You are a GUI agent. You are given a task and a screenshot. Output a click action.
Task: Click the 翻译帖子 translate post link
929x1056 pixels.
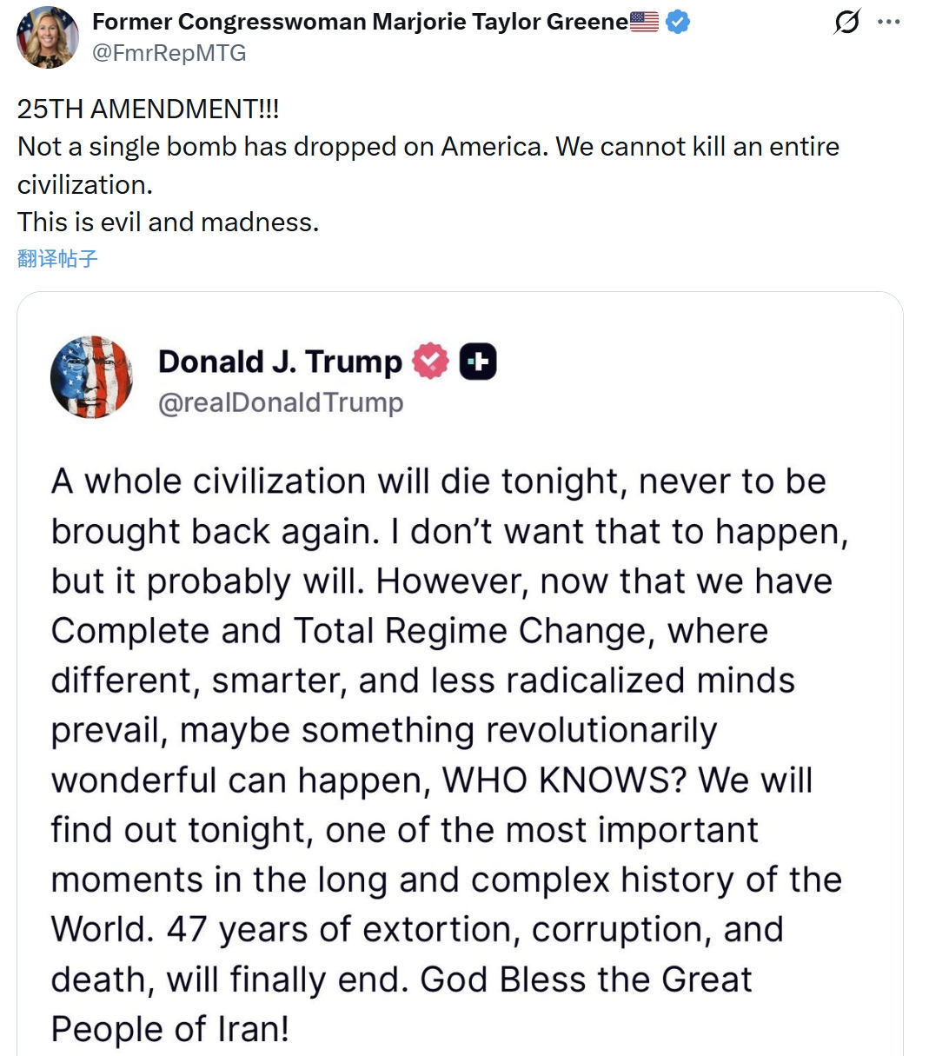click(x=57, y=258)
